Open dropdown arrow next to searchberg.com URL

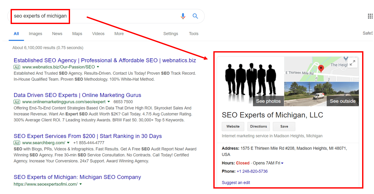point(68,143)
